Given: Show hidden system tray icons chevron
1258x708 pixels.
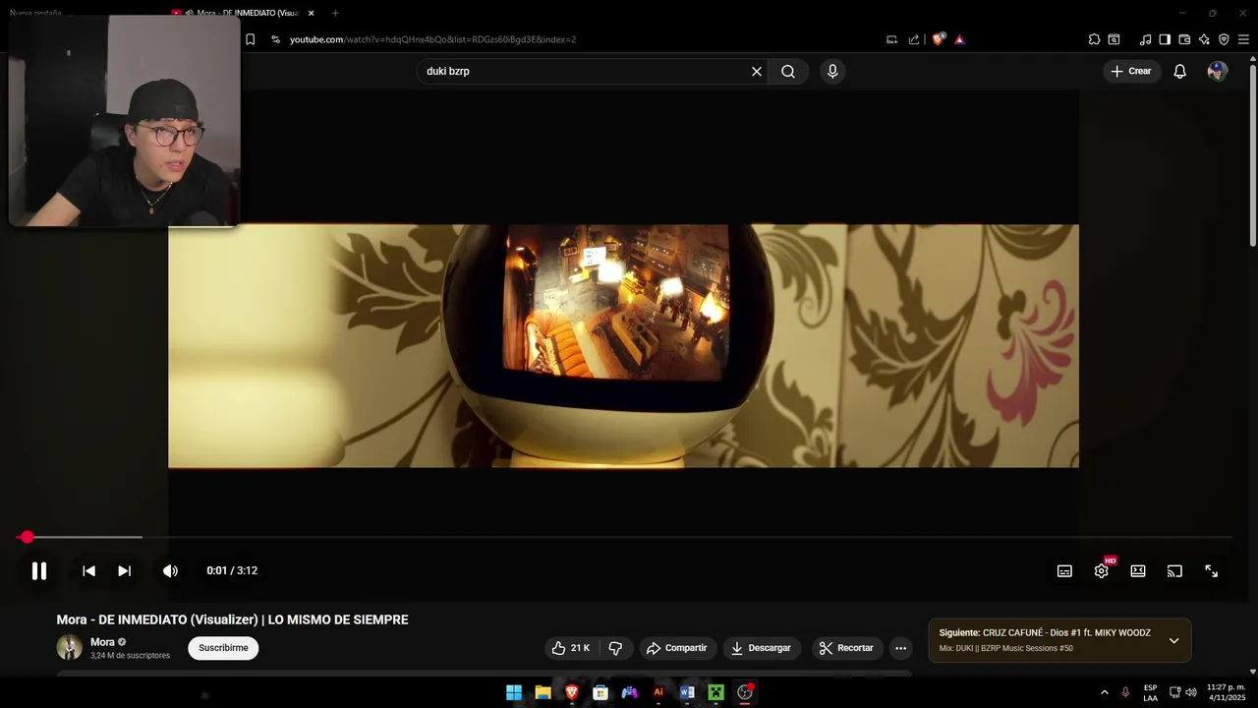Looking at the screenshot, I should (x=1104, y=692).
